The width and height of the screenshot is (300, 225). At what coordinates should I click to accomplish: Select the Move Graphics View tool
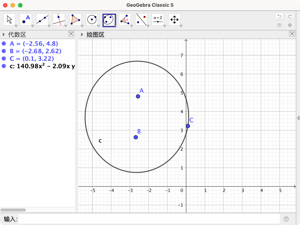click(174, 20)
